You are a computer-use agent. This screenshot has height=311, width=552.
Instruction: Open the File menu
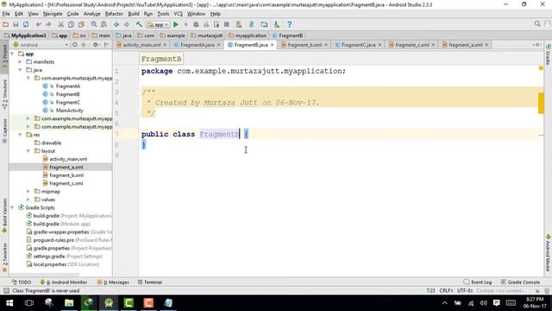pos(6,14)
